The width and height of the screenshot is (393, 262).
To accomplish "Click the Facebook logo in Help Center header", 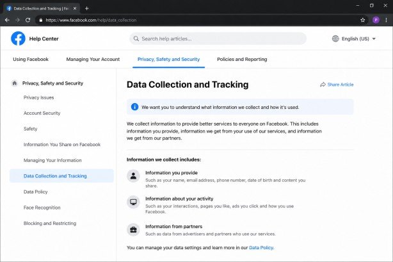I will click(18, 38).
